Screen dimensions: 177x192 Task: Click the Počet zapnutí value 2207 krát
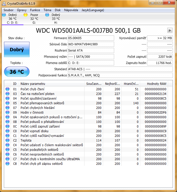[x=160, y=57]
